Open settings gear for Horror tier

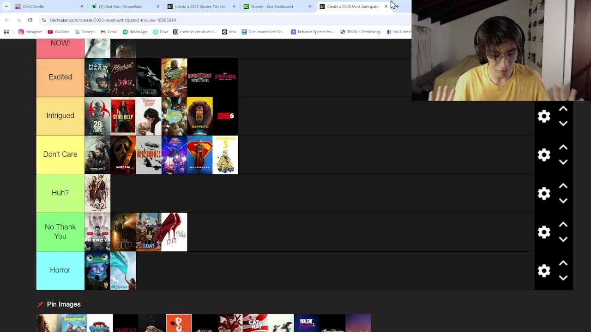(x=544, y=271)
